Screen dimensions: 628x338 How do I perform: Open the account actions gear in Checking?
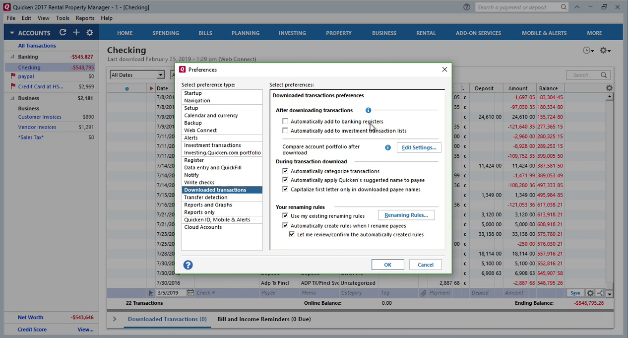pos(603,50)
